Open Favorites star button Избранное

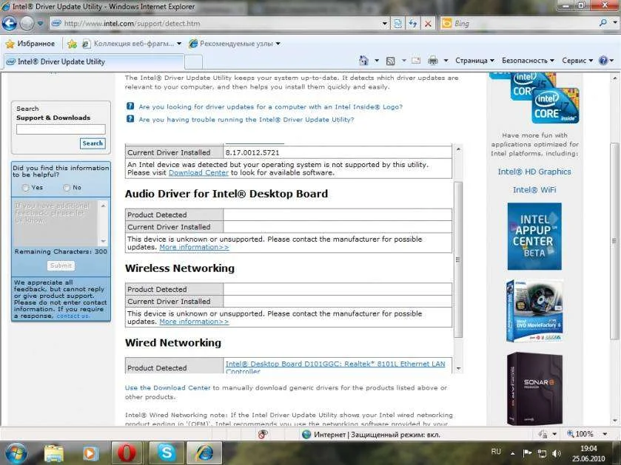(30, 44)
